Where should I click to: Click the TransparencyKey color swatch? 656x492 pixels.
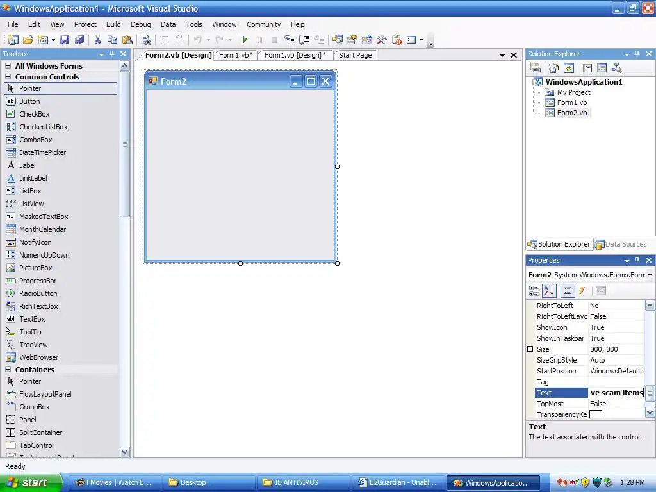coord(595,414)
